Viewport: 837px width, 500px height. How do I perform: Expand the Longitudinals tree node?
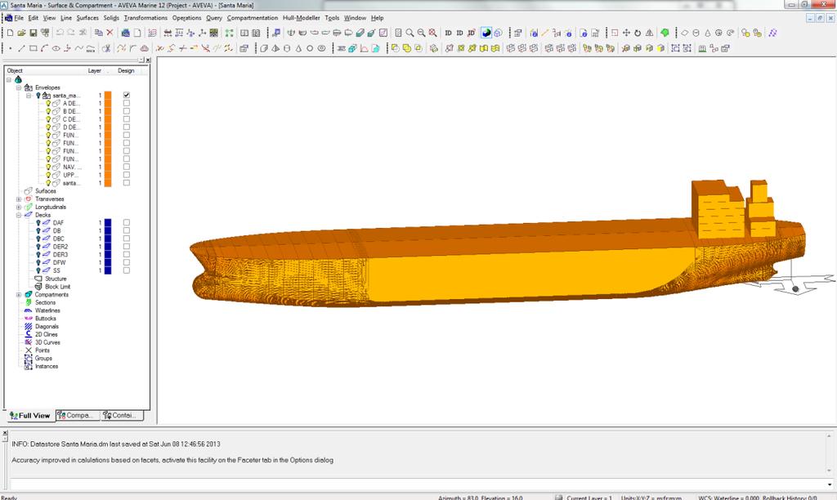(19, 207)
